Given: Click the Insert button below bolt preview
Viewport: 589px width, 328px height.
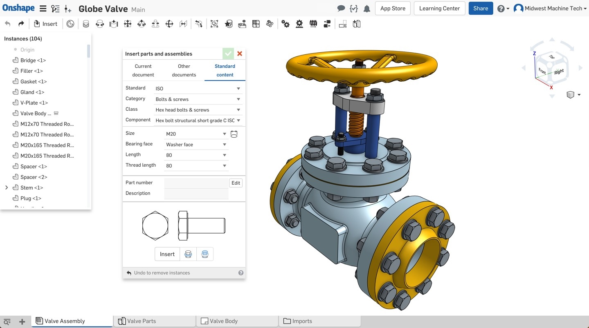Looking at the screenshot, I should click(x=167, y=254).
